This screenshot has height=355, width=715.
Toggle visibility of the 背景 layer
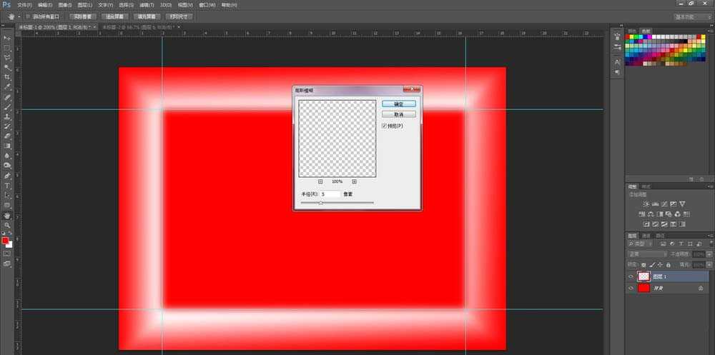631,288
